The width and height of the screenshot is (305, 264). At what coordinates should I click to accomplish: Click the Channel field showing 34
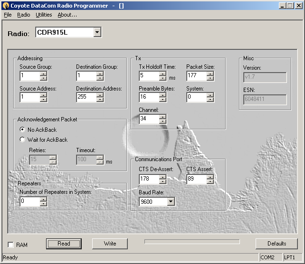[149, 119]
